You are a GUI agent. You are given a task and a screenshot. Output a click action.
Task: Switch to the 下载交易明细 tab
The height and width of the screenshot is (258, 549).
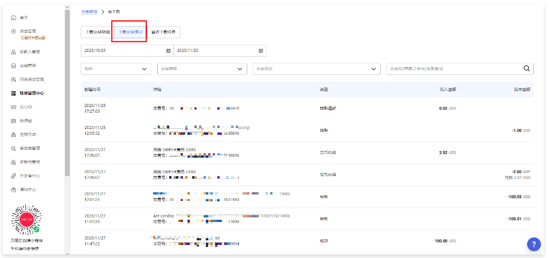97,32
